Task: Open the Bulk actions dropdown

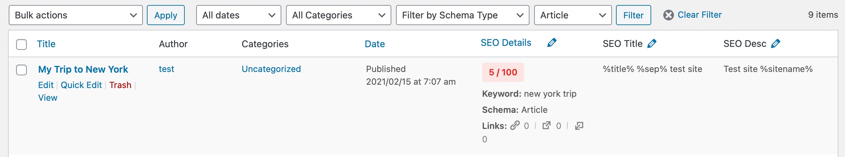Action: [76, 15]
